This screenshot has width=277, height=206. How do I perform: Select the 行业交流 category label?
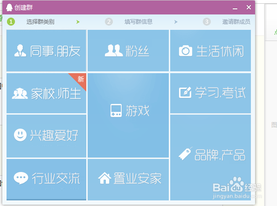coord(56,179)
